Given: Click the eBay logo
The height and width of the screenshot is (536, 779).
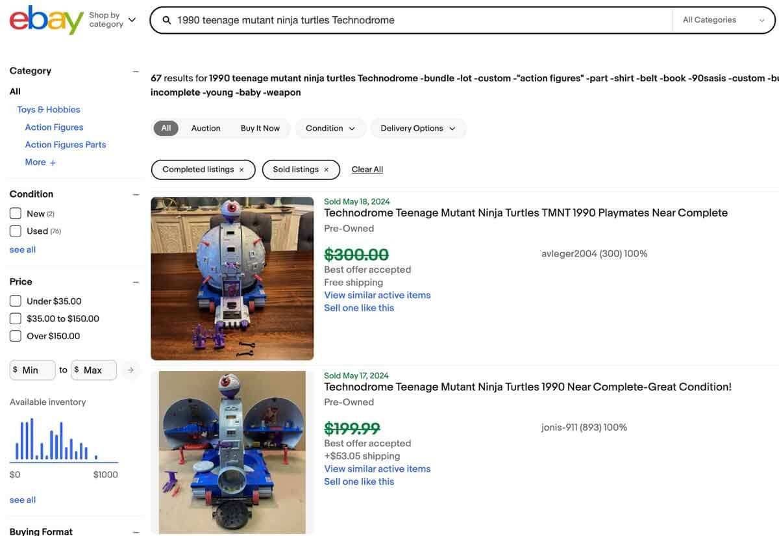Looking at the screenshot, I should 45,18.
